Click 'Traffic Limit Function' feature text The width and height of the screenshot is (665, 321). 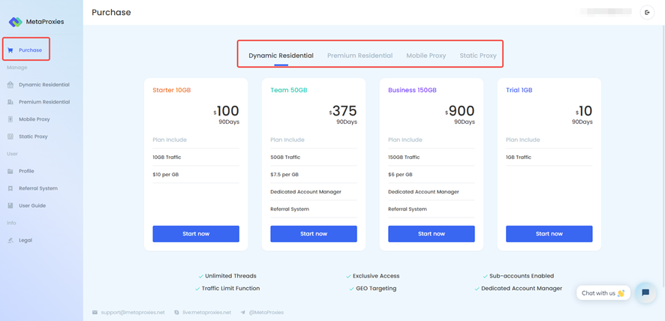point(230,288)
